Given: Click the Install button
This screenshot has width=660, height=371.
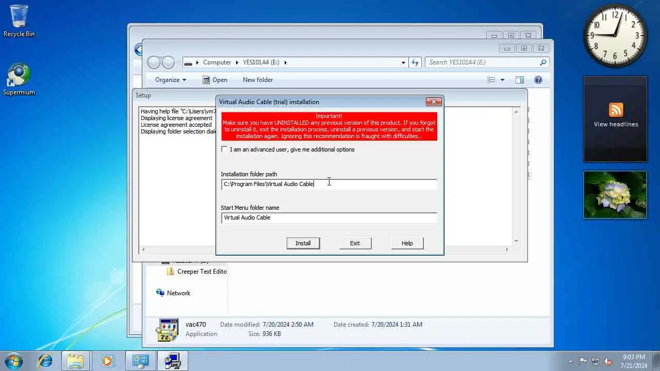Looking at the screenshot, I should [303, 243].
